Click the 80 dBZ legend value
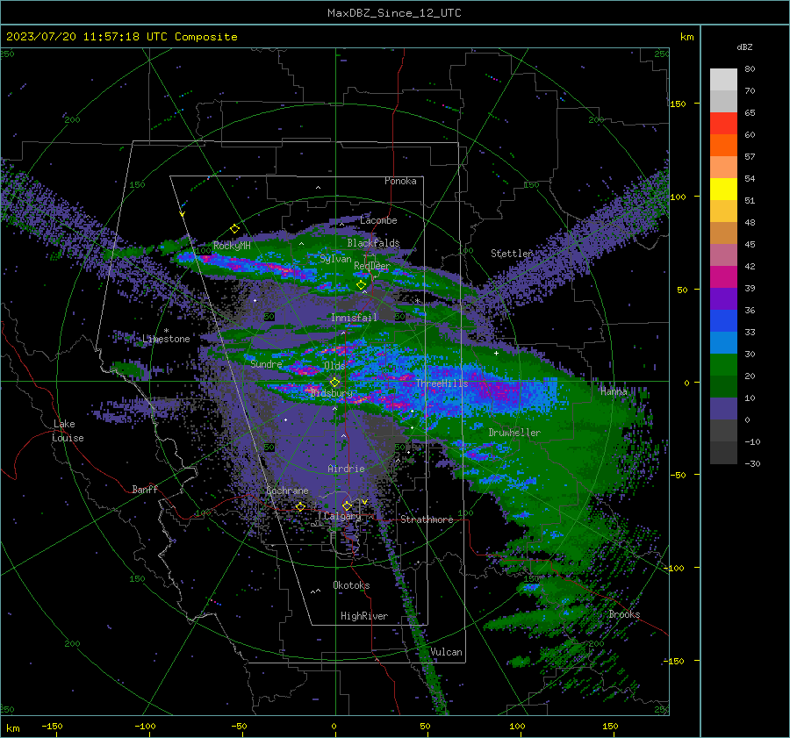790x738 pixels. coord(750,69)
